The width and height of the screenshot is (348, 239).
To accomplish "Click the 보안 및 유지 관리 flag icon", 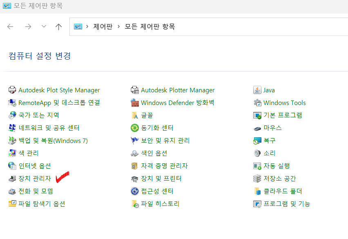I will click(x=135, y=141).
